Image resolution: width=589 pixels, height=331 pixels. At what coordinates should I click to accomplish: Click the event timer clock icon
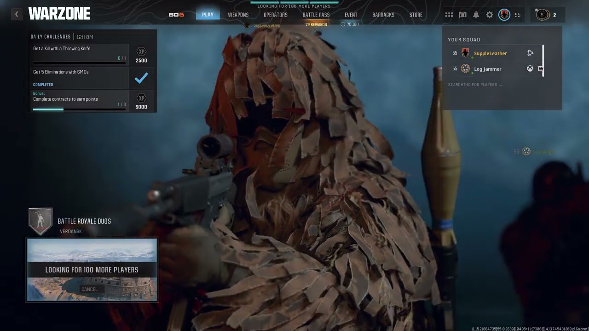(343, 24)
